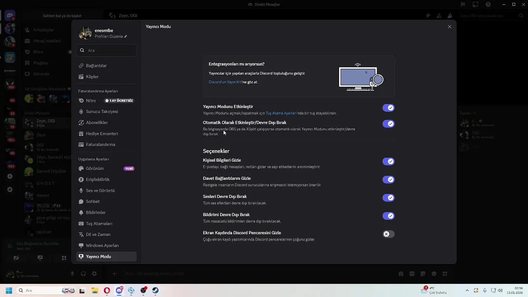The width and height of the screenshot is (528, 297).
Task: Open the Windows Start menu
Action: pyautogui.click(x=9, y=290)
